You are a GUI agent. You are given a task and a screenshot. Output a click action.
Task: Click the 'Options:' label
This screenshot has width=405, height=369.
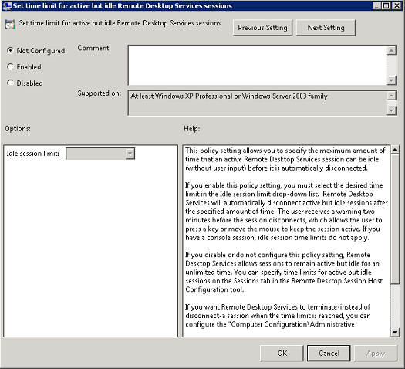click(18, 128)
